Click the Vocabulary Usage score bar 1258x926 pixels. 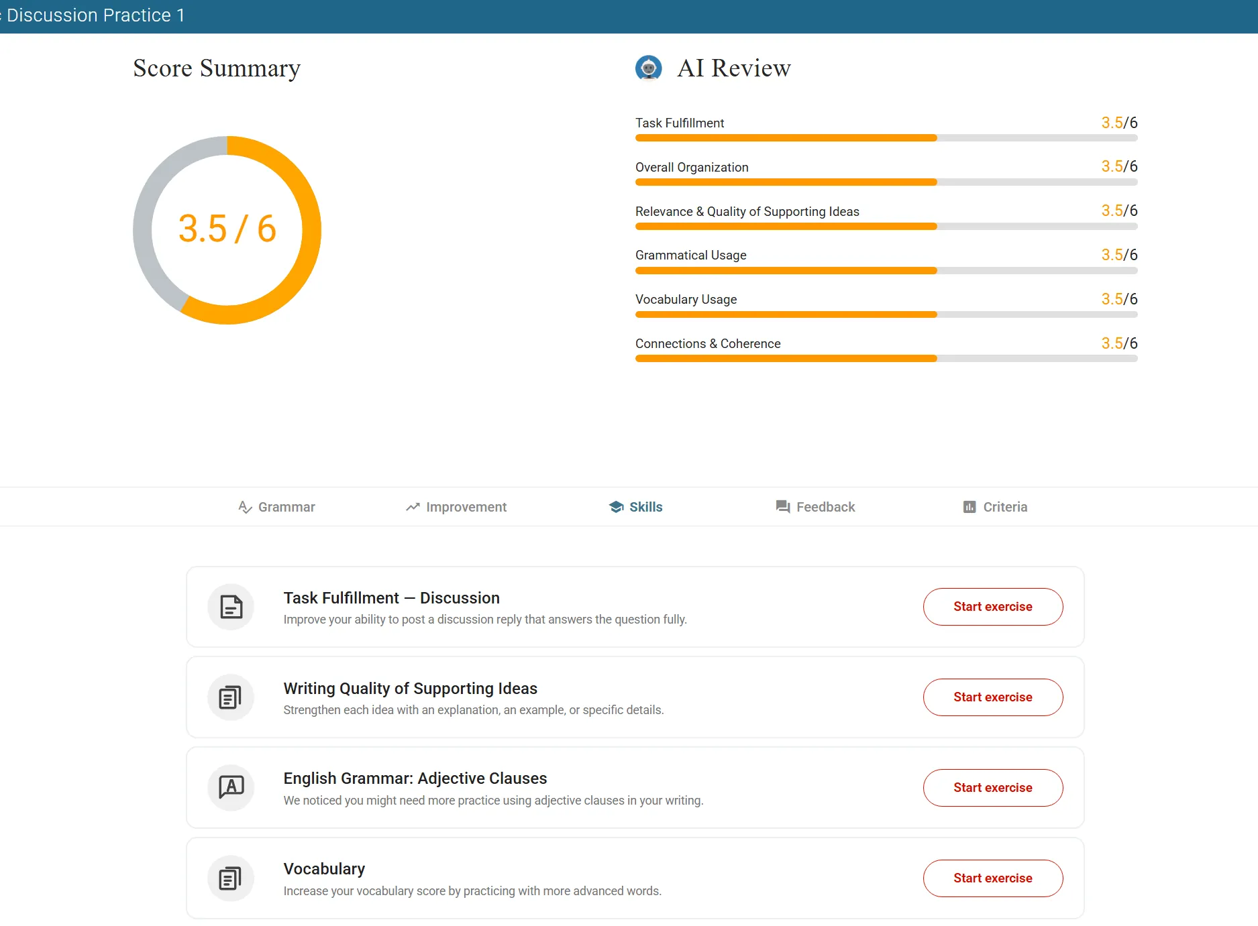(x=886, y=314)
